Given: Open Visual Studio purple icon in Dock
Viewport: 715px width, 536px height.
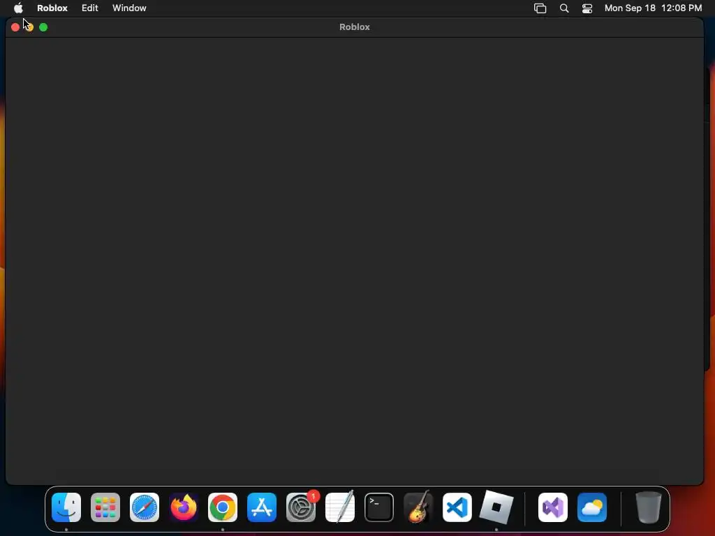Looking at the screenshot, I should 553,507.
